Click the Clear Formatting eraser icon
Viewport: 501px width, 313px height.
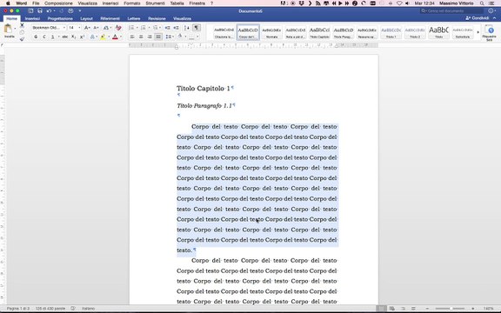point(118,28)
